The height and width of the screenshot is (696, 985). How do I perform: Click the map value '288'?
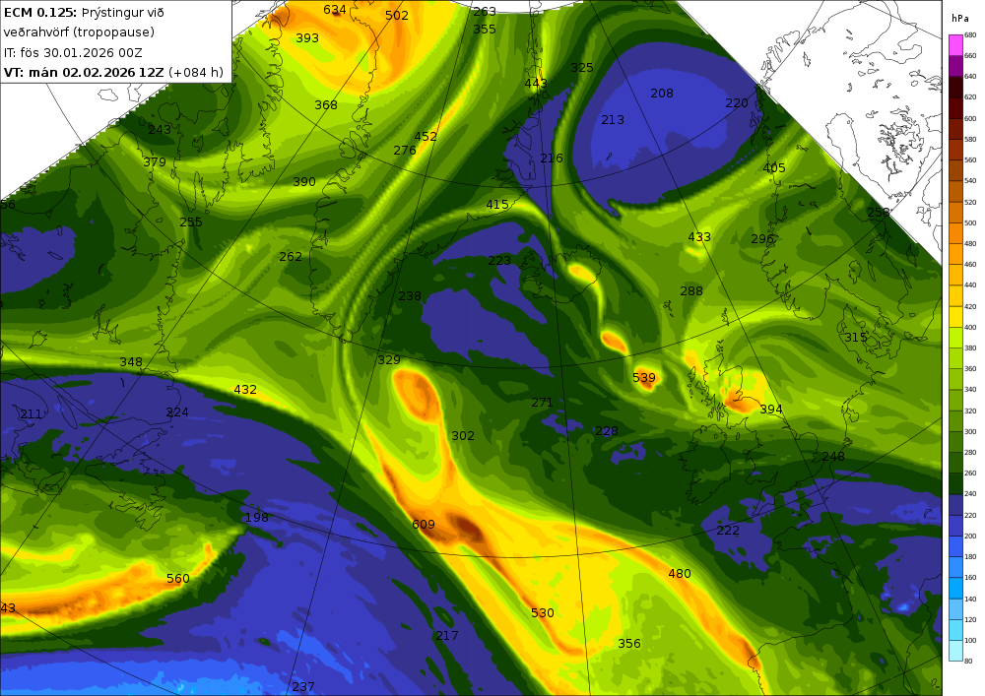pos(691,291)
